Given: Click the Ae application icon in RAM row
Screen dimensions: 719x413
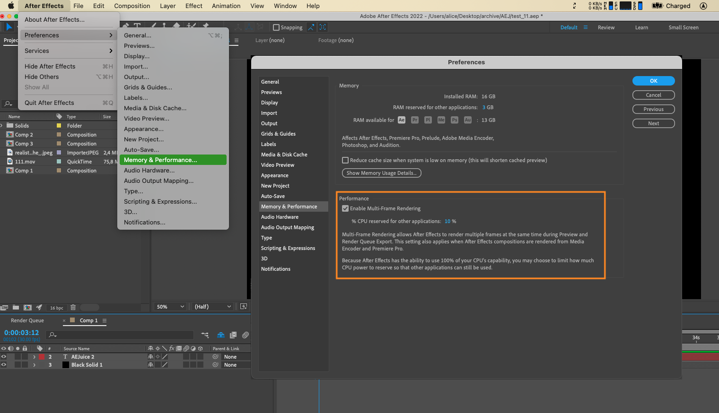Looking at the screenshot, I should [x=402, y=120].
